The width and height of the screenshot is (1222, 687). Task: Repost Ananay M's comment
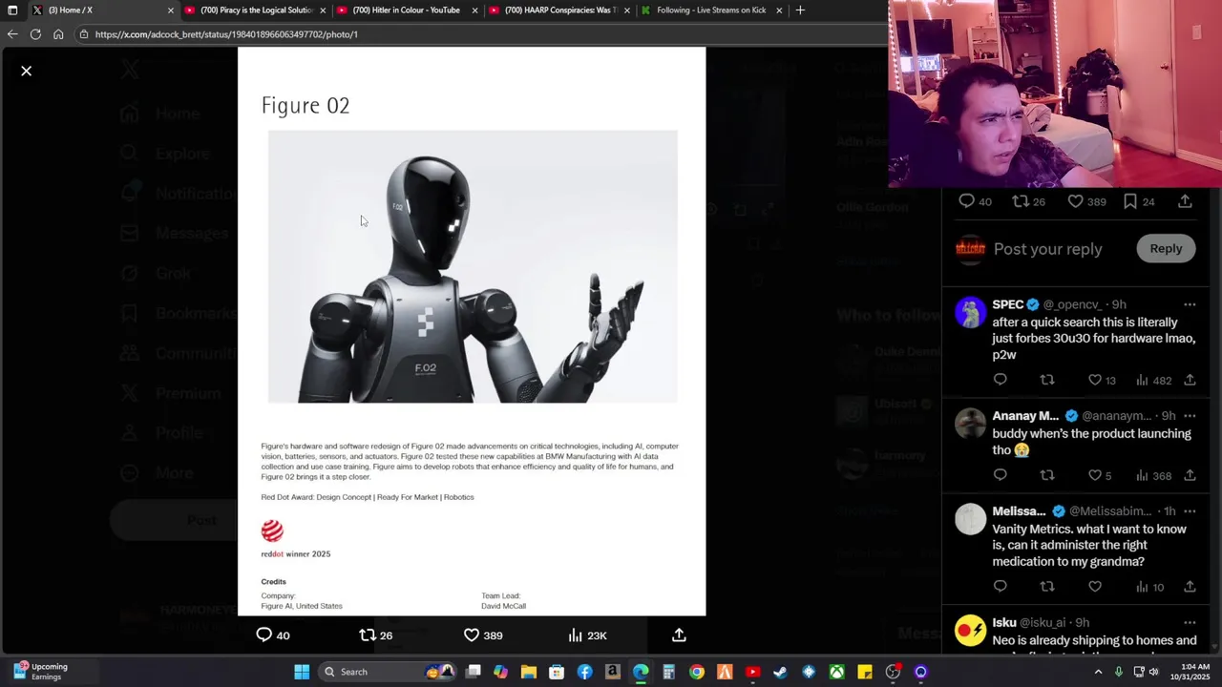(1047, 475)
